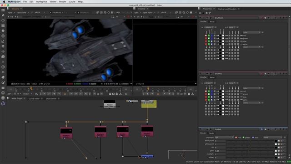Select the Properties tab
The width and height of the screenshot is (291, 164).
207,9
